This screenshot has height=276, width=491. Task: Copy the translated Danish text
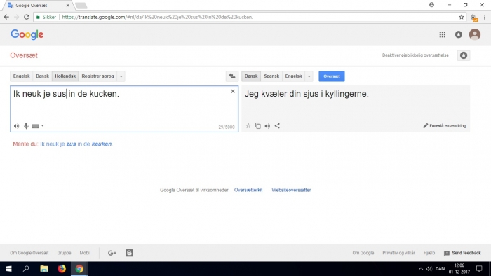257,125
